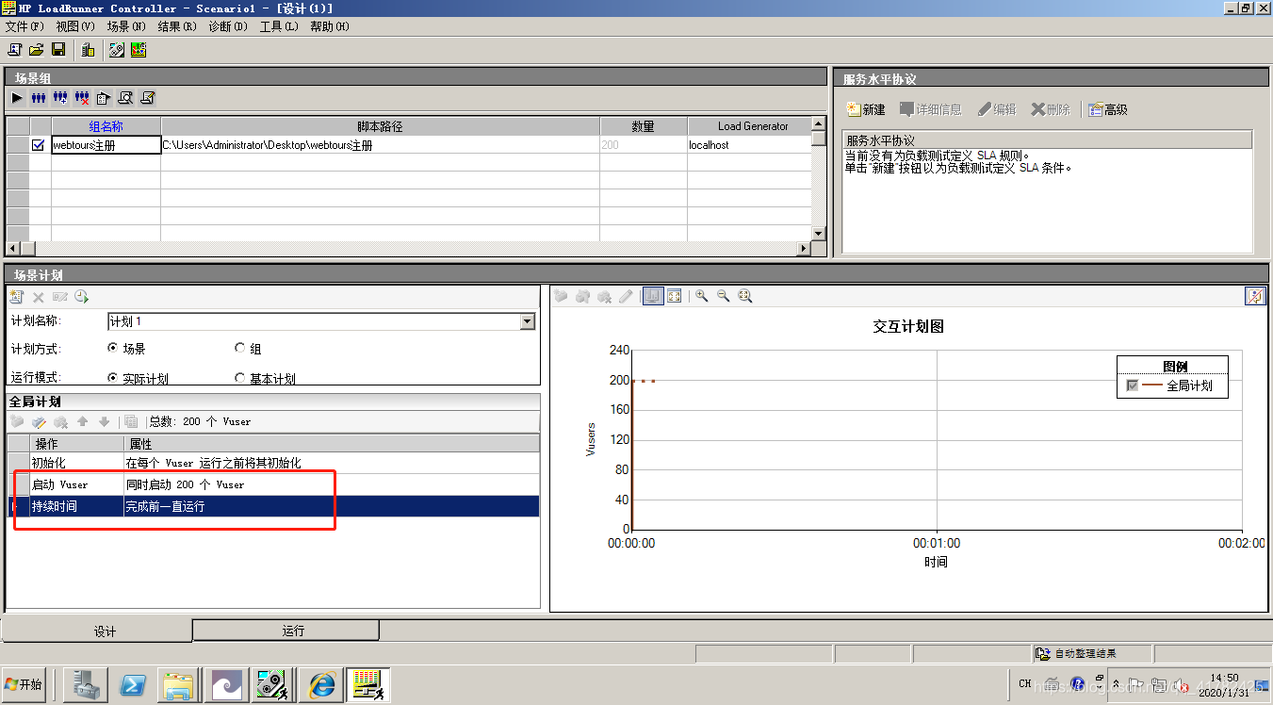Open the 诊断(D) menu
The width and height of the screenshot is (1273, 705).
tap(228, 26)
